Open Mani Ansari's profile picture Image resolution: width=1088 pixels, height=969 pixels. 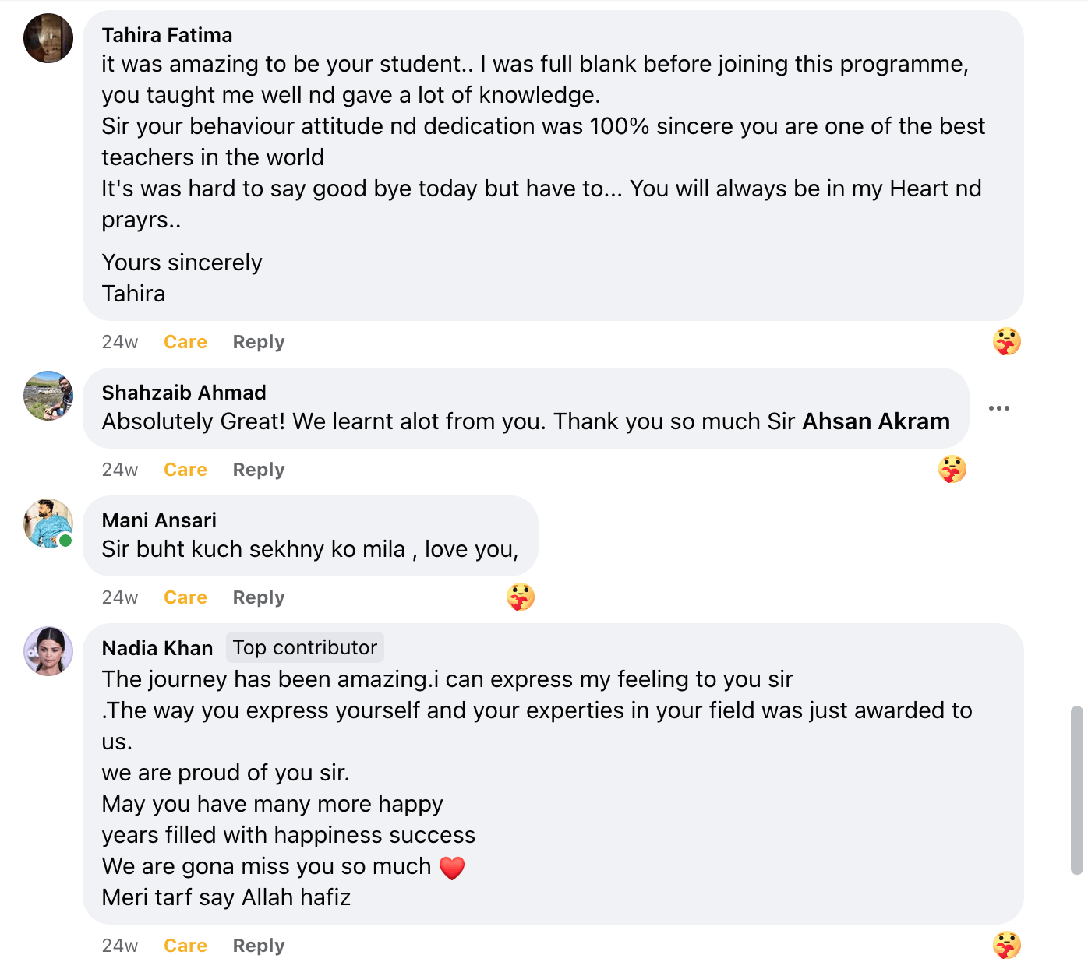click(x=48, y=523)
